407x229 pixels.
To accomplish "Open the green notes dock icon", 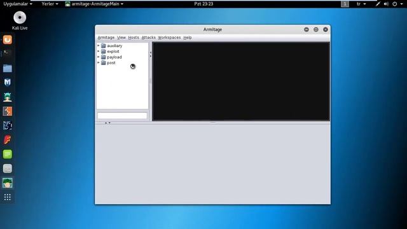I will click(x=8, y=154).
